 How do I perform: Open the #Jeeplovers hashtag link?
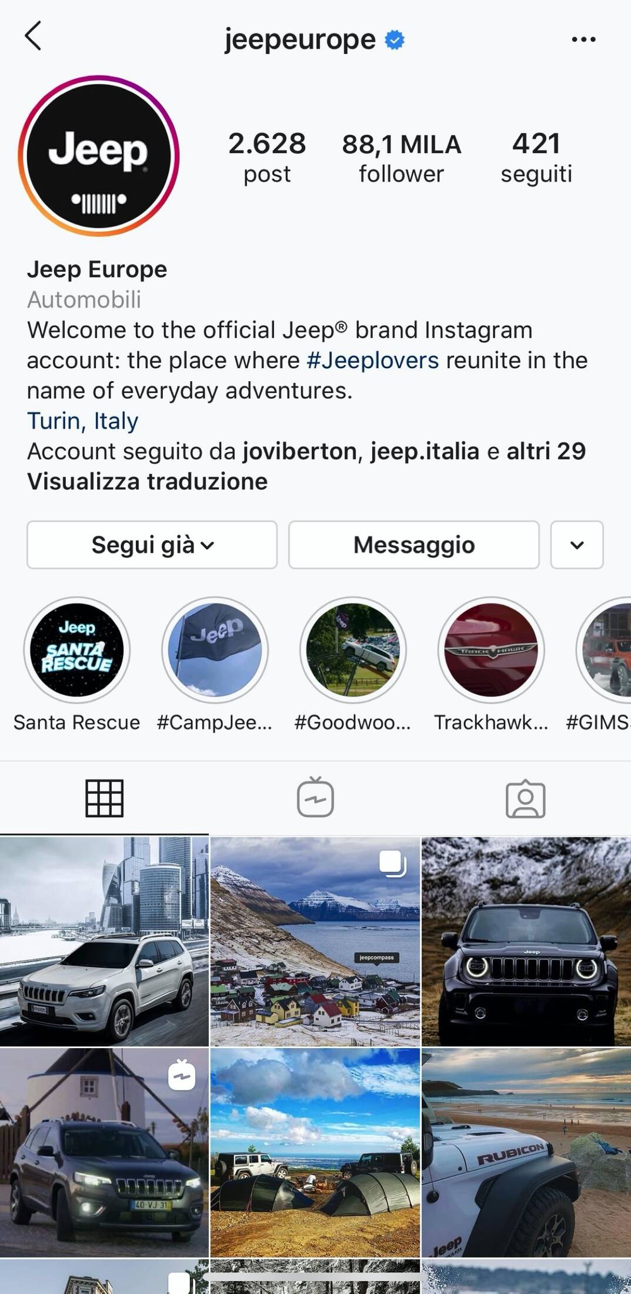pyautogui.click(x=373, y=360)
